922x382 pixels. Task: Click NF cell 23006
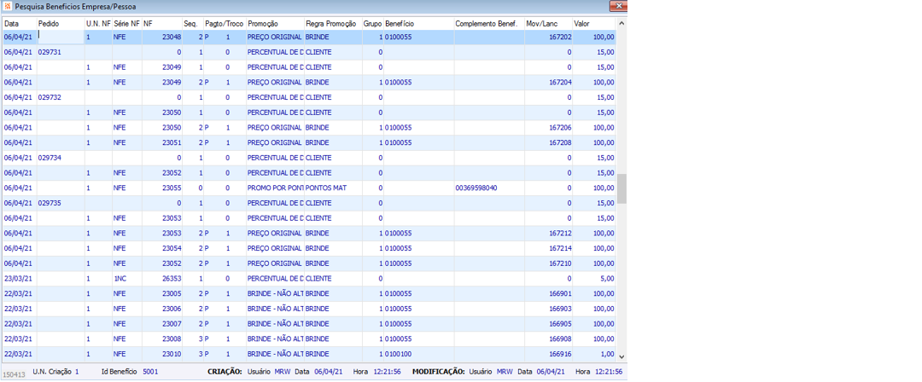(x=162, y=310)
